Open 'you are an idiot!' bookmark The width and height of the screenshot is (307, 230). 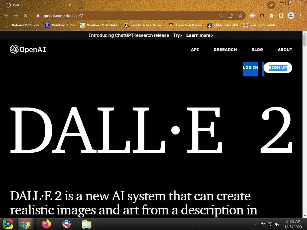click(x=259, y=25)
